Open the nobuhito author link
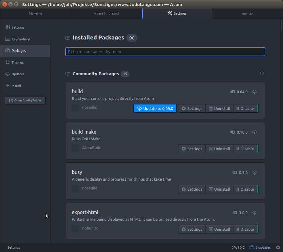The image size is (283, 252). click(90, 228)
